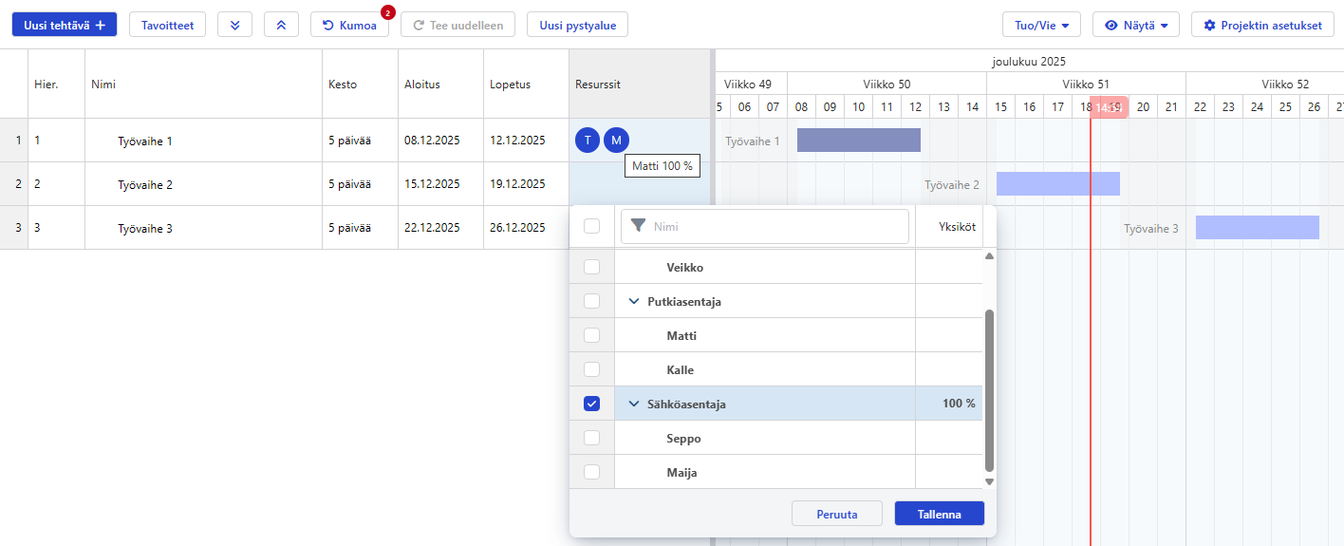The height and width of the screenshot is (546, 1344).
Task: Check the Putkiasentaja group checkbox
Action: pyautogui.click(x=591, y=301)
